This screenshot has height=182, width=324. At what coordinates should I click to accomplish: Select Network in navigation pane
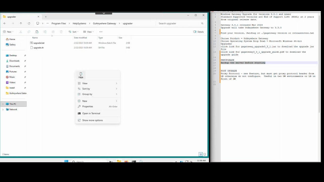[x=13, y=109]
